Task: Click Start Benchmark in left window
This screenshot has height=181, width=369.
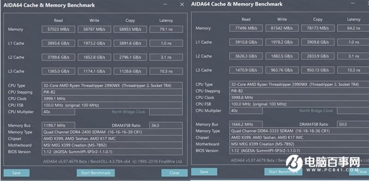Action: click(96, 173)
